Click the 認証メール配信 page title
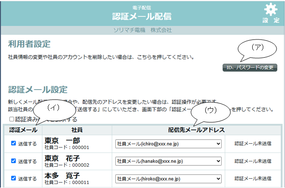Image resolution: width=285 pixels, height=188 pixels. (x=142, y=16)
